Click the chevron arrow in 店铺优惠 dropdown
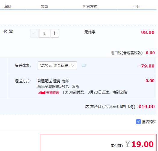Viewport: 158px width, 151px height. click(73, 65)
